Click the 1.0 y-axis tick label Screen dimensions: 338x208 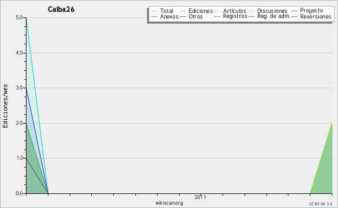pyautogui.click(x=20, y=158)
